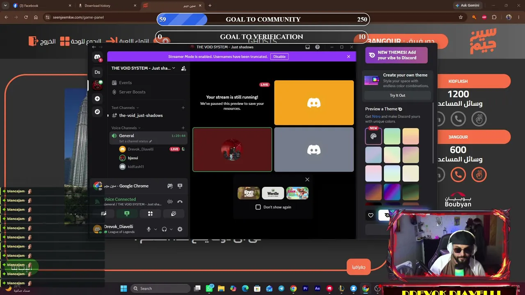Open WhatsApp from the taskbar

[x=209, y=288]
